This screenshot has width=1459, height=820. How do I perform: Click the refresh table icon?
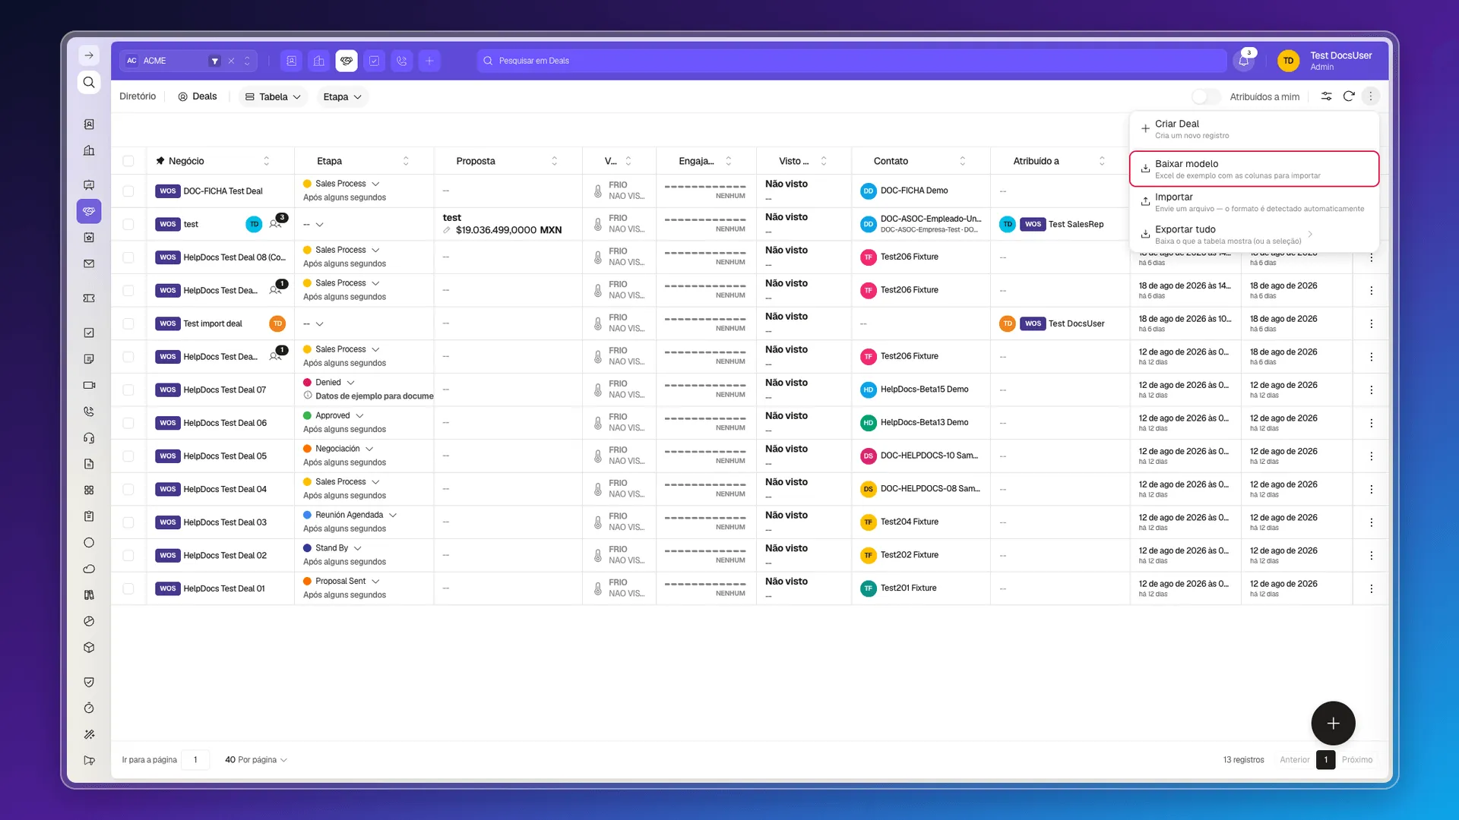(x=1349, y=96)
